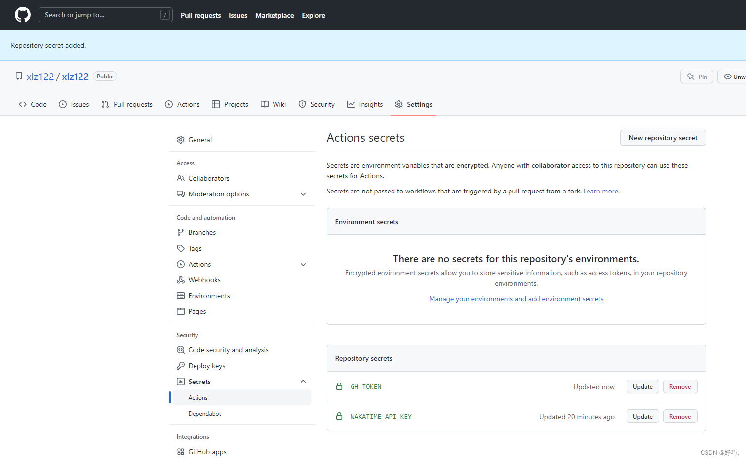This screenshot has width=746, height=460.
Task: Click the tag icon next to Tags
Action: [x=181, y=248]
